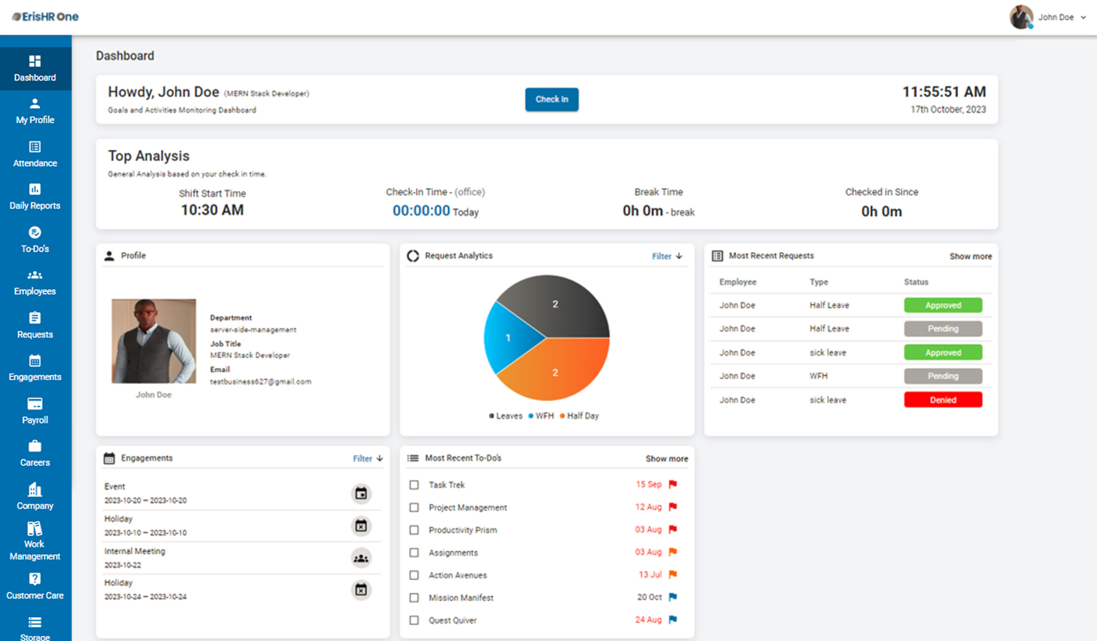This screenshot has height=641, width=1097.
Task: Open the Payroll section
Action: (x=35, y=411)
